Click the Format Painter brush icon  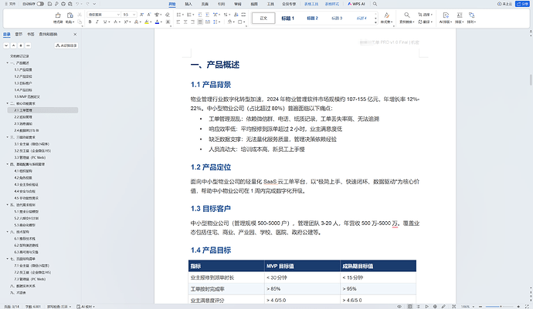coord(58,17)
